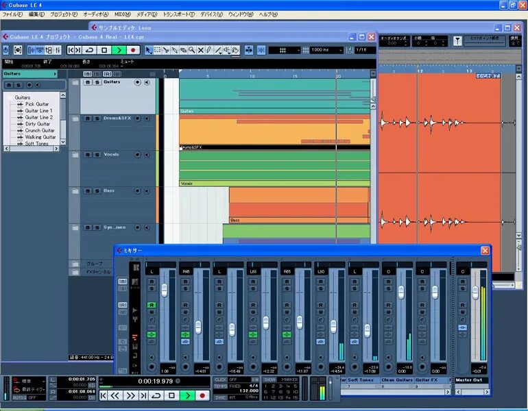Select Walking Guitar in inspector list
Viewport: 528px width, 411px height.
coord(40,137)
